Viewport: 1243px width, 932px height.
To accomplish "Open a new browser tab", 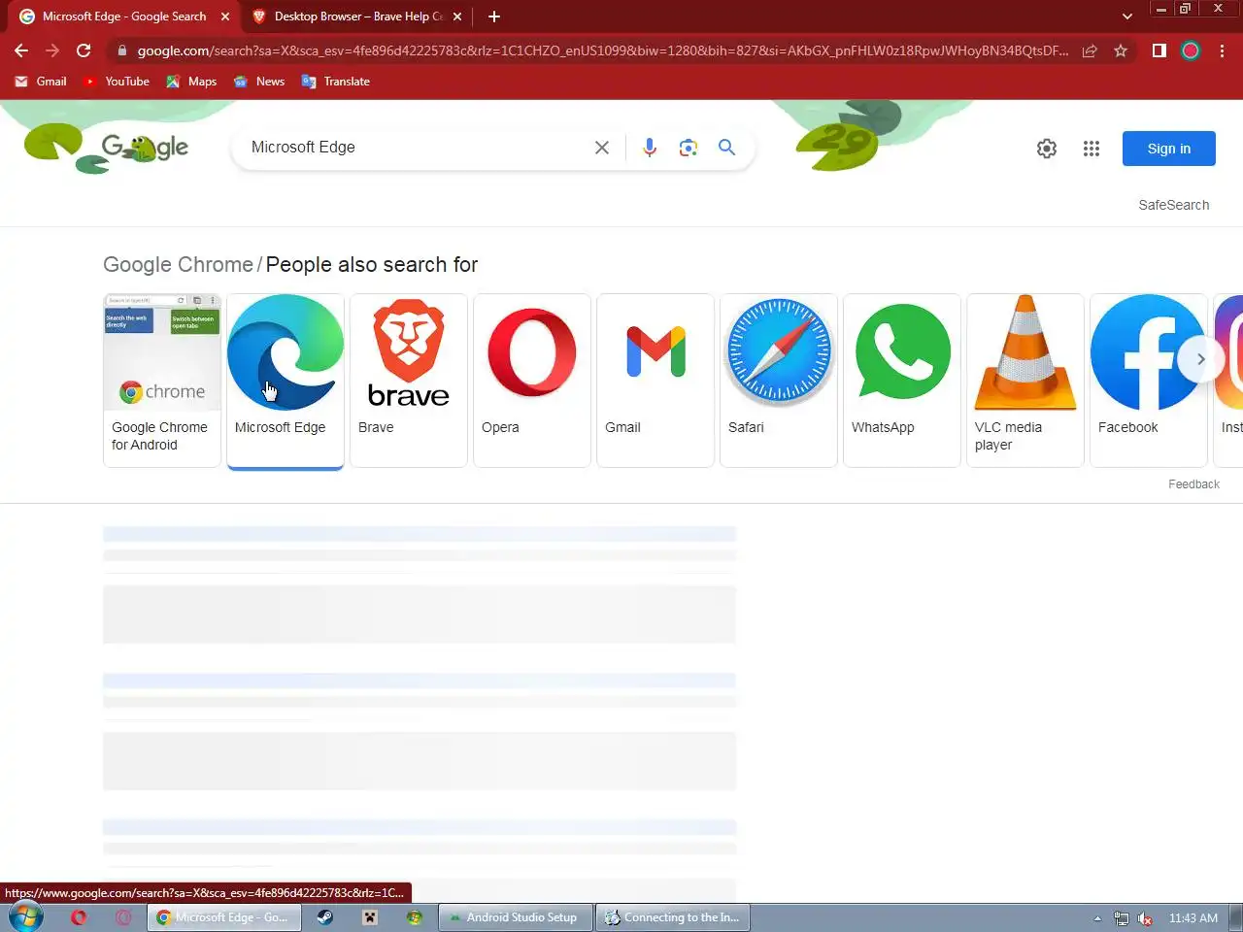I will 494,17.
